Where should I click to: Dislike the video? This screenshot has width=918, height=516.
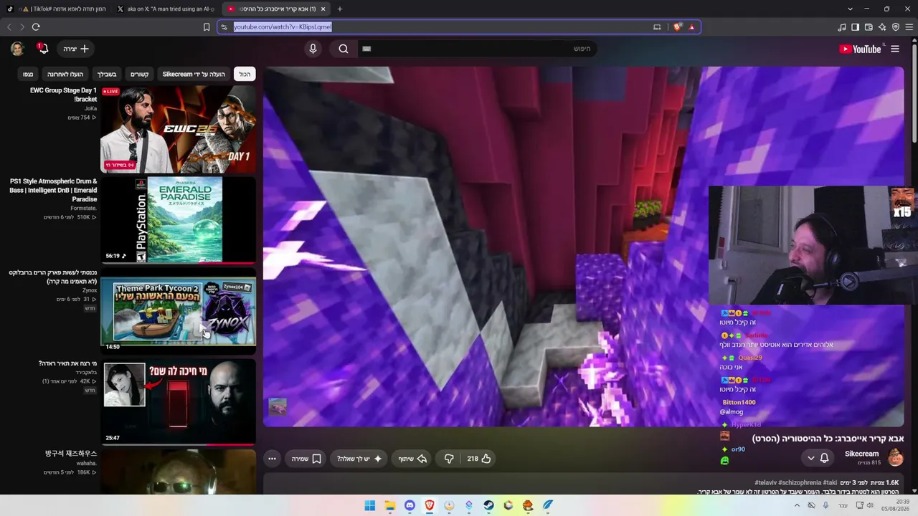click(x=449, y=459)
